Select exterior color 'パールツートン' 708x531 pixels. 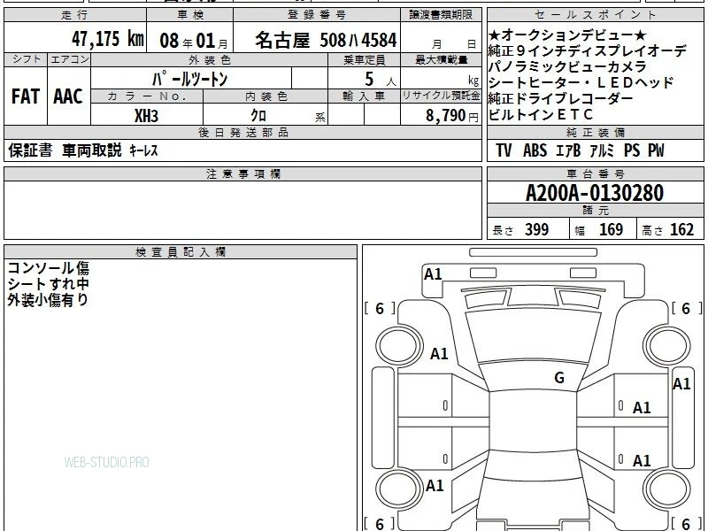(x=189, y=79)
